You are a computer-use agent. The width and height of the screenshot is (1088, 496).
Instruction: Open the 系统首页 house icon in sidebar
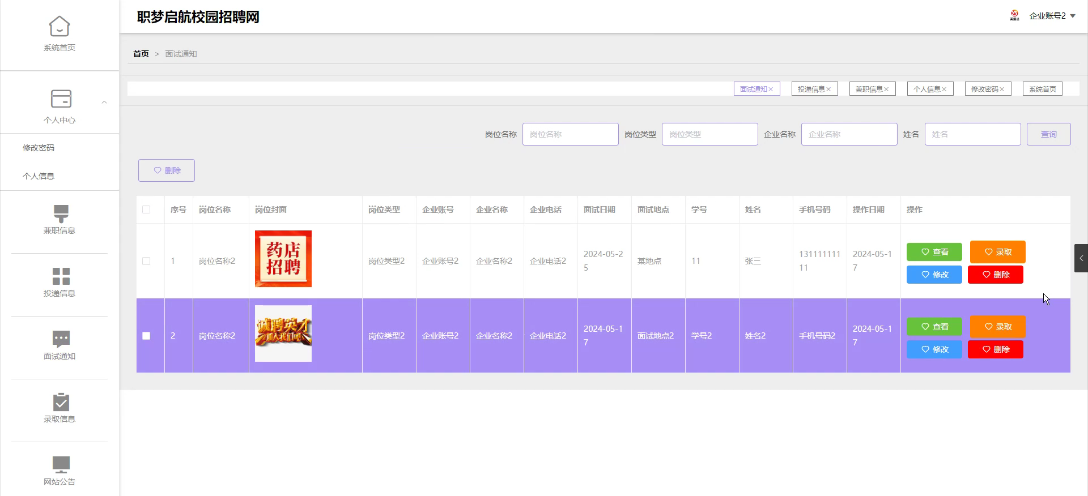(x=59, y=26)
